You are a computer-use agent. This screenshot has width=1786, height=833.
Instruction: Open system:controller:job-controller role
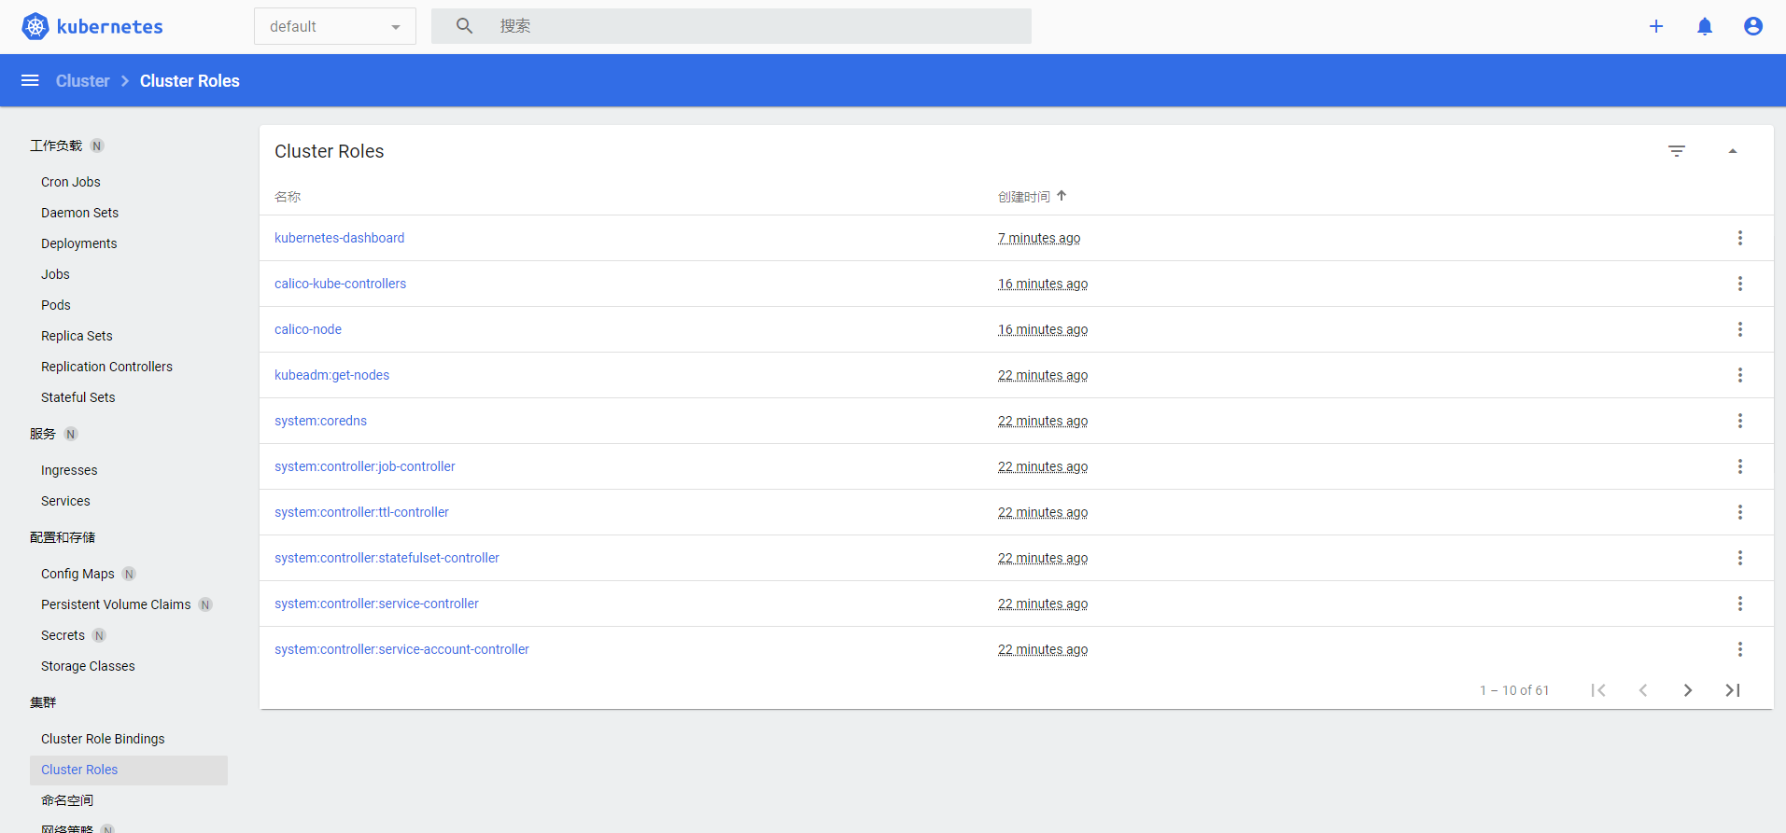click(x=365, y=466)
